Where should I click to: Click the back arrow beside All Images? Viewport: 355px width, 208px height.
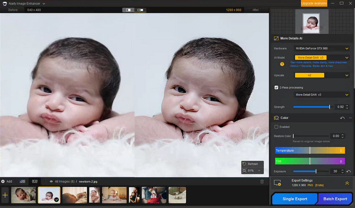coord(51,181)
